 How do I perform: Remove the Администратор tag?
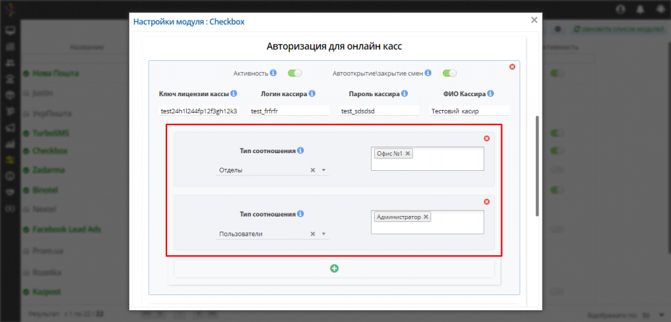[x=425, y=217]
